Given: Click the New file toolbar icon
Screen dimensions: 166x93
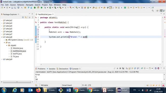Looking at the screenshot, I should tap(2, 8).
